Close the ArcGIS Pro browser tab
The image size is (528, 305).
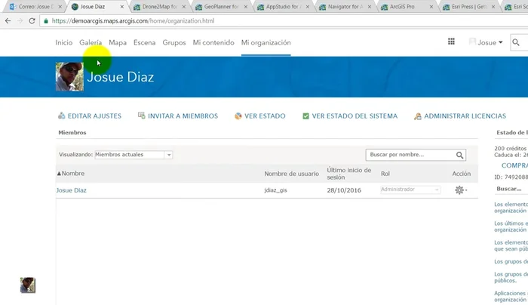431,7
